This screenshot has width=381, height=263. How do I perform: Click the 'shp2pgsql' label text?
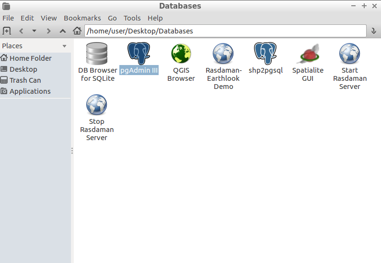266,71
